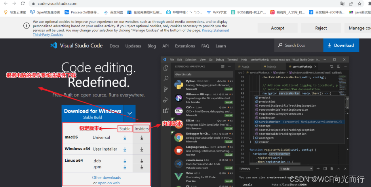Open the File menu in VS Code
Screen dimensions: 371x187
[172, 60]
